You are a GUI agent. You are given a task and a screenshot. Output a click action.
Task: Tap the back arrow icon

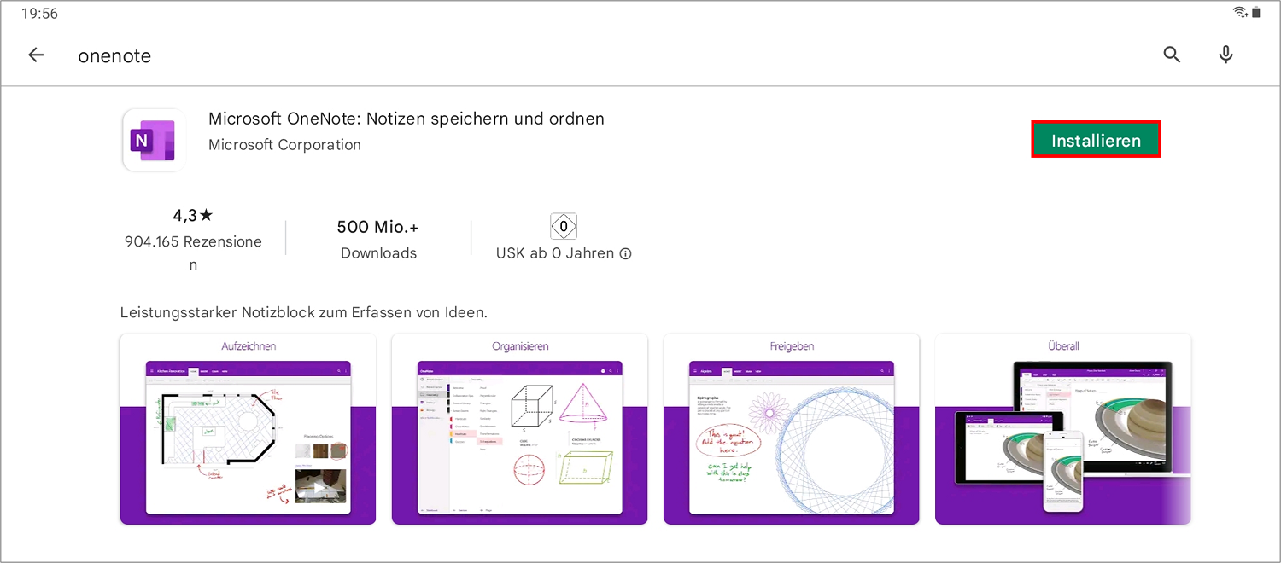tap(36, 55)
